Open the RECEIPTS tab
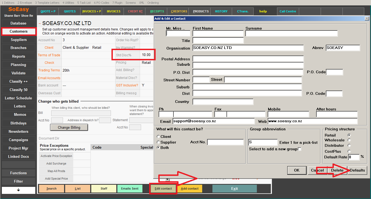The width and height of the screenshot is (371, 199). [157, 11]
